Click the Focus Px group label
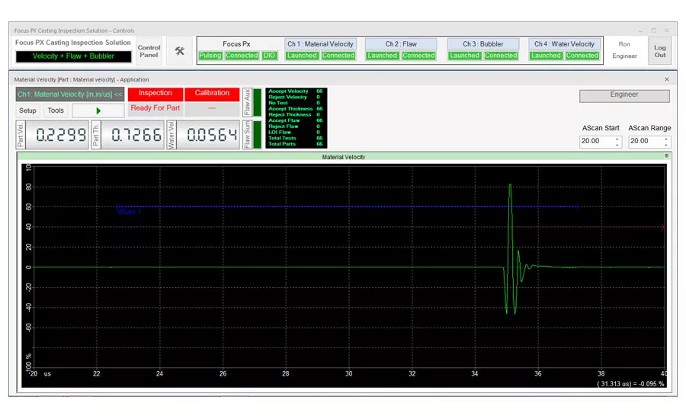 pos(236,43)
